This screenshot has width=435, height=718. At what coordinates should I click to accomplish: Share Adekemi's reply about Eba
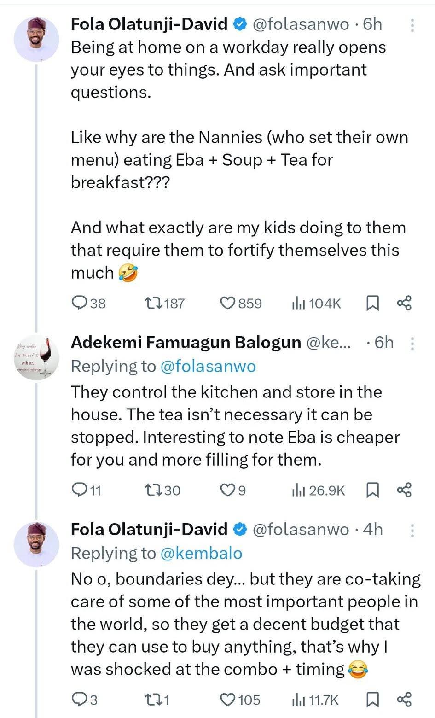(404, 490)
